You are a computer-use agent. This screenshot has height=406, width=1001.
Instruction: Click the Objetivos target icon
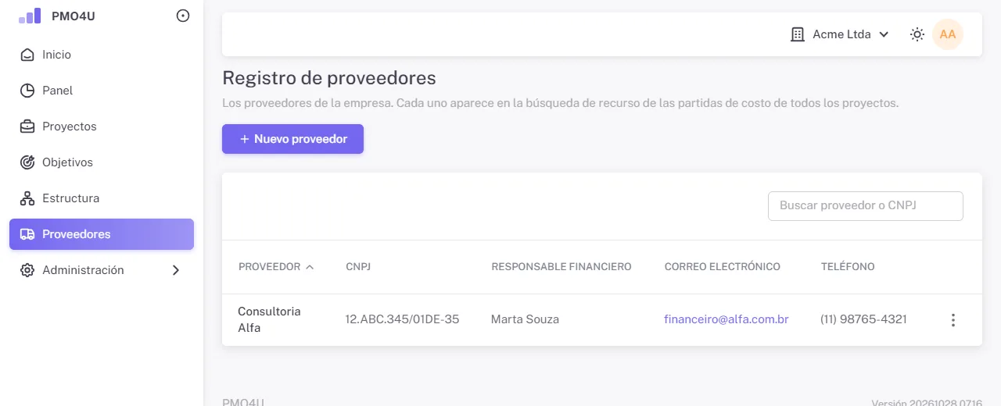click(27, 162)
